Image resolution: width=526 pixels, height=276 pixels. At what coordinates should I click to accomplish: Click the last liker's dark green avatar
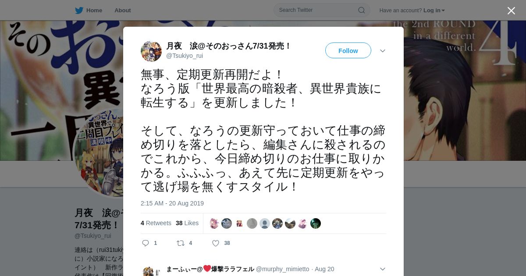point(316,223)
